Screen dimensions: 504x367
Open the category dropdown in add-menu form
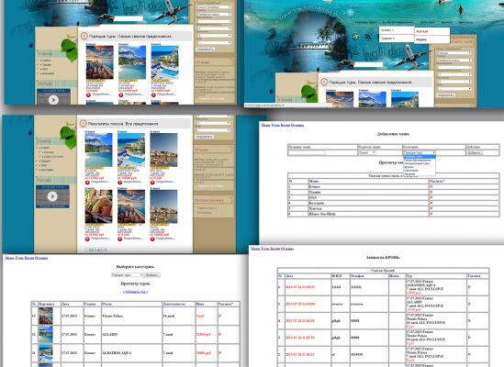pyautogui.click(x=420, y=152)
